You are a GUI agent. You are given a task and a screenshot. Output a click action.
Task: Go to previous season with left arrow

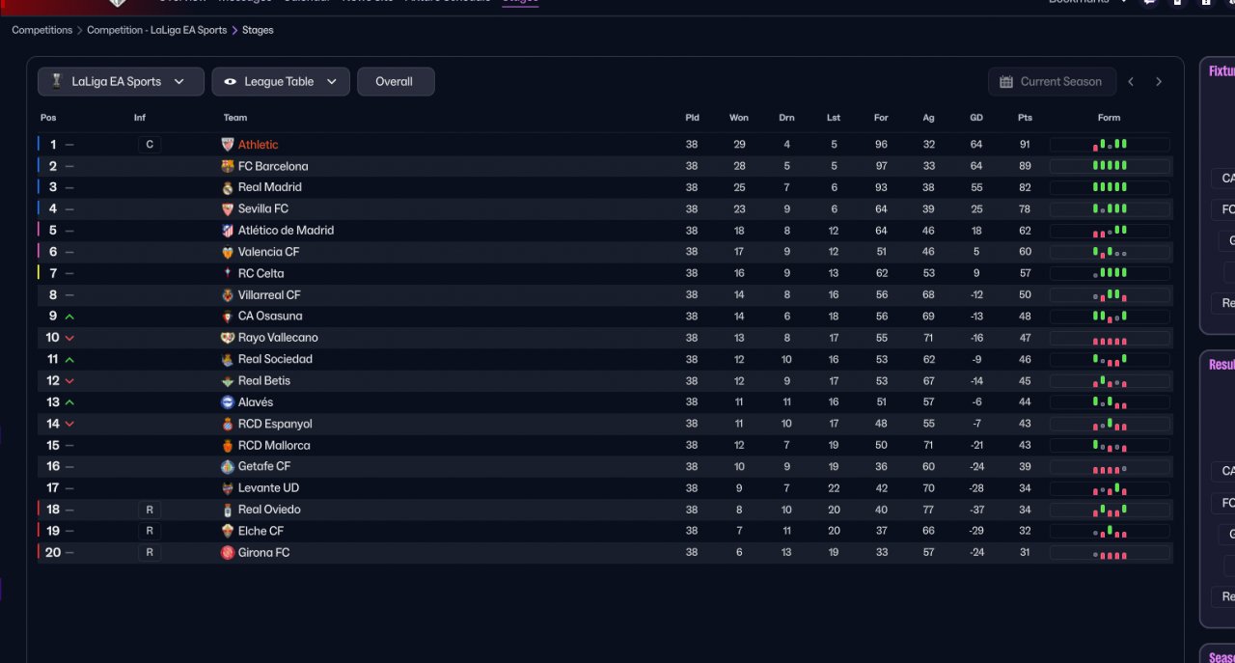click(1131, 82)
